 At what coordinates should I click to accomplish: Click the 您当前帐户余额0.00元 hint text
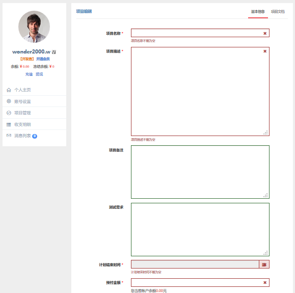[x=149, y=291]
